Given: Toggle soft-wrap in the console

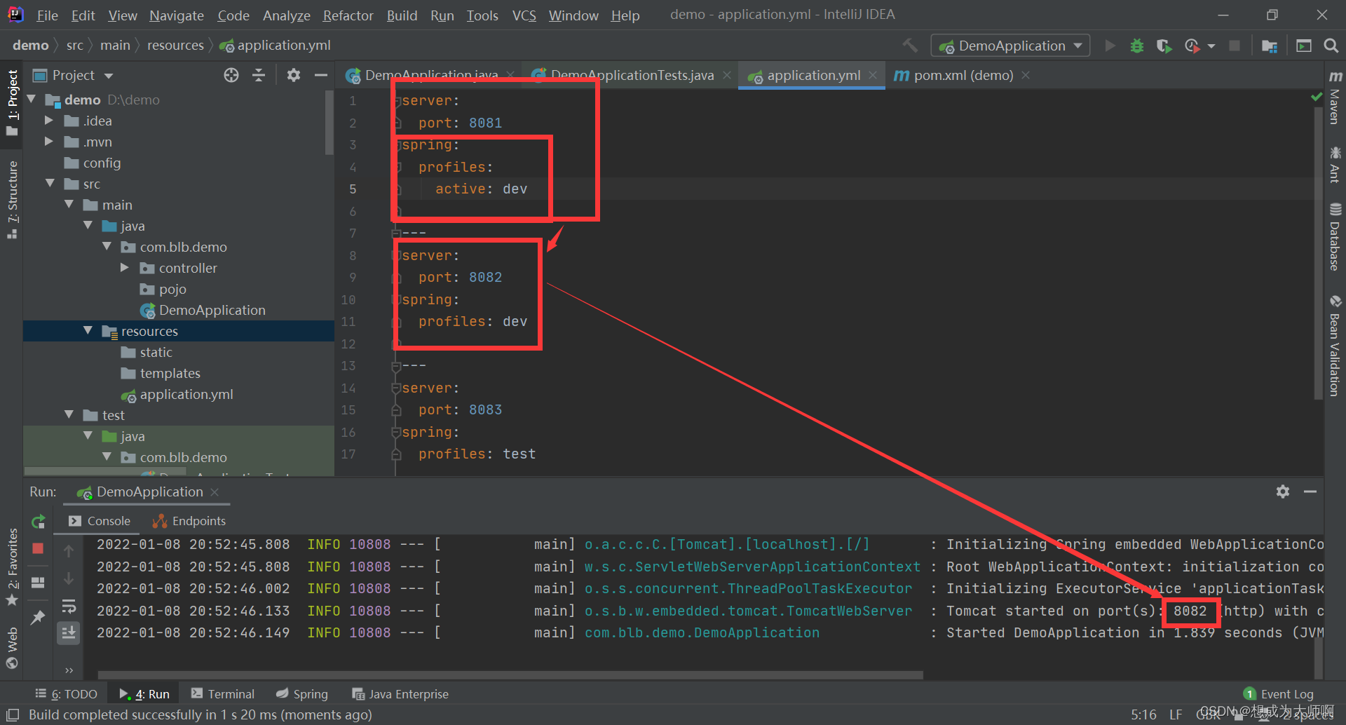Looking at the screenshot, I should pos(69,606).
